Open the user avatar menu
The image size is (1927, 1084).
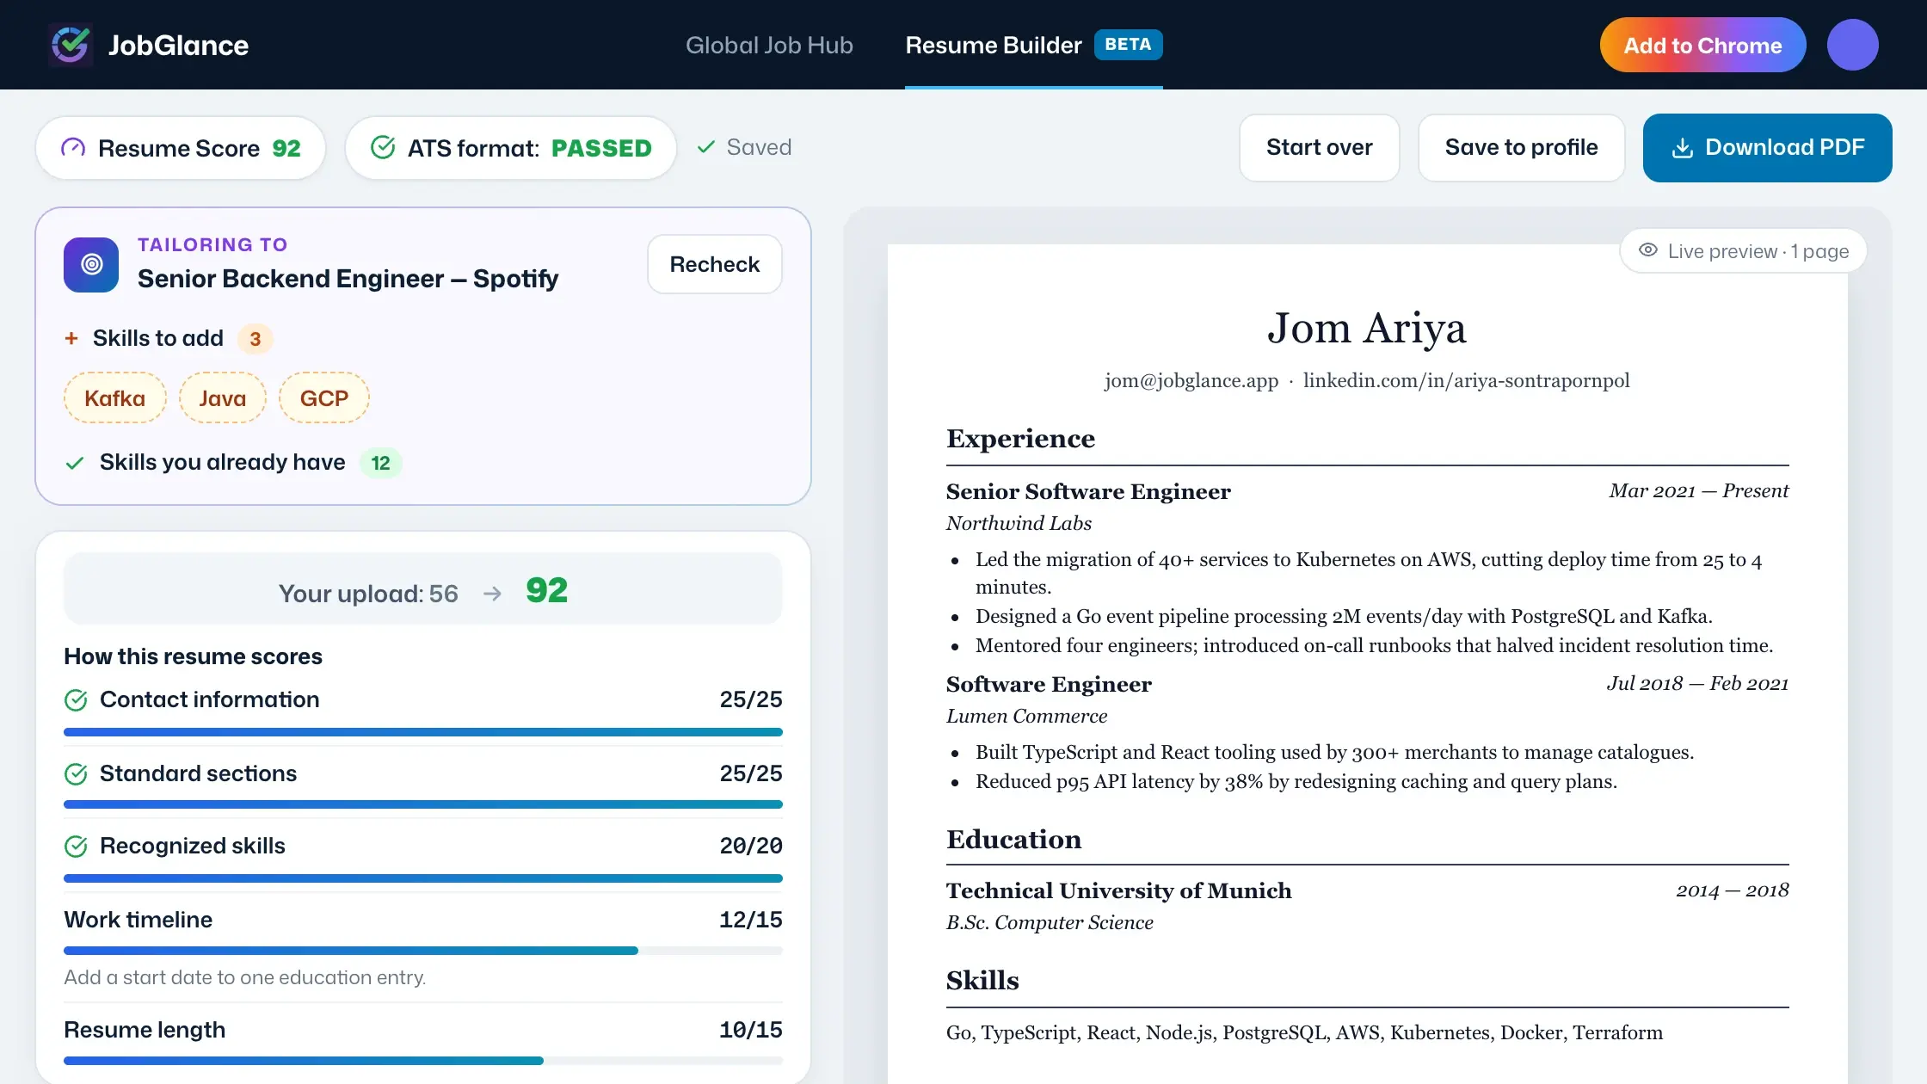[1852, 45]
